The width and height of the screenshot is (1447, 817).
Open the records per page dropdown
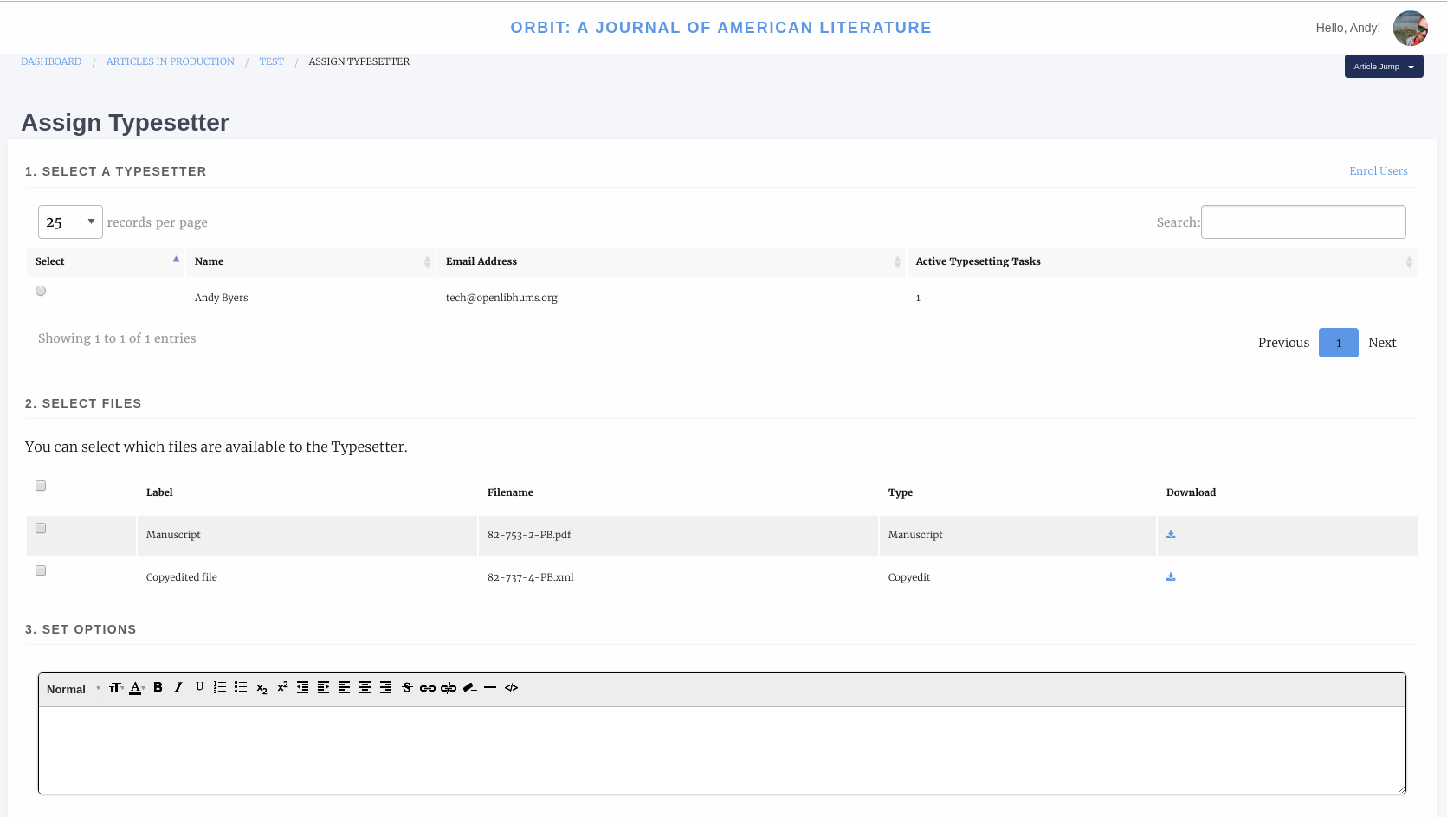70,222
